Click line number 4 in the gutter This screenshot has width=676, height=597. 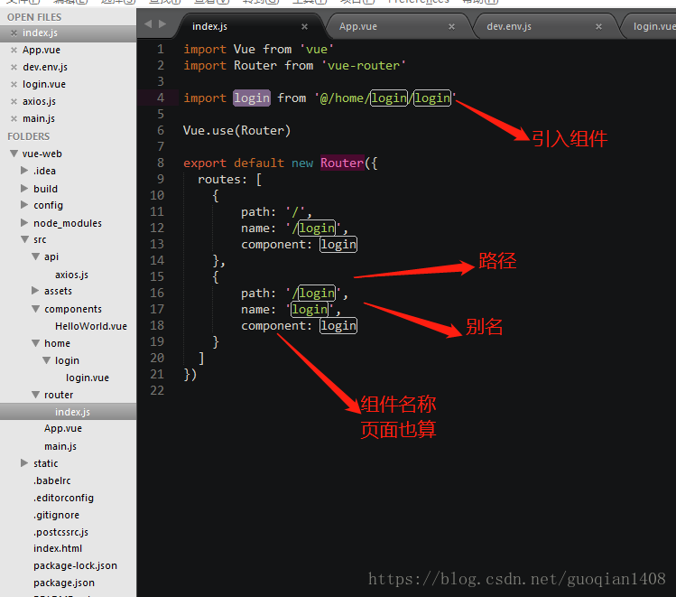pos(161,98)
